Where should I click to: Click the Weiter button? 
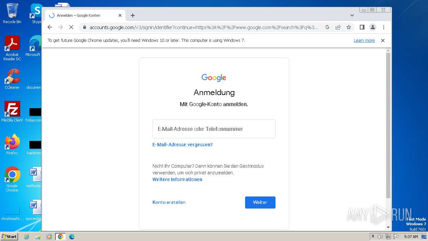[260, 203]
